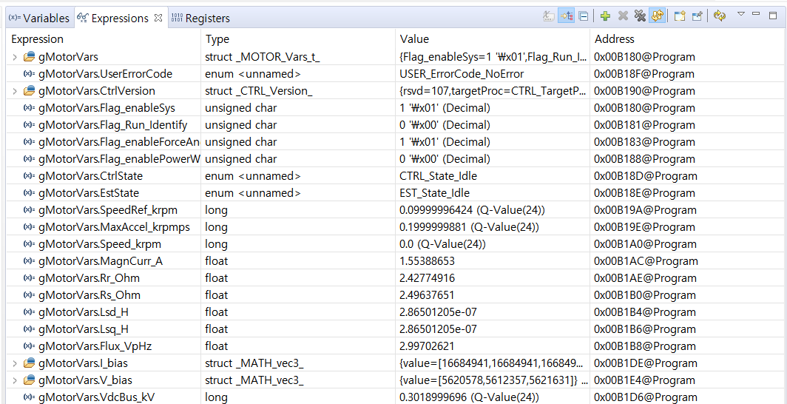Click the Pin to Debug Context icon
Image resolution: width=787 pixels, height=404 pixels.
[x=697, y=16]
